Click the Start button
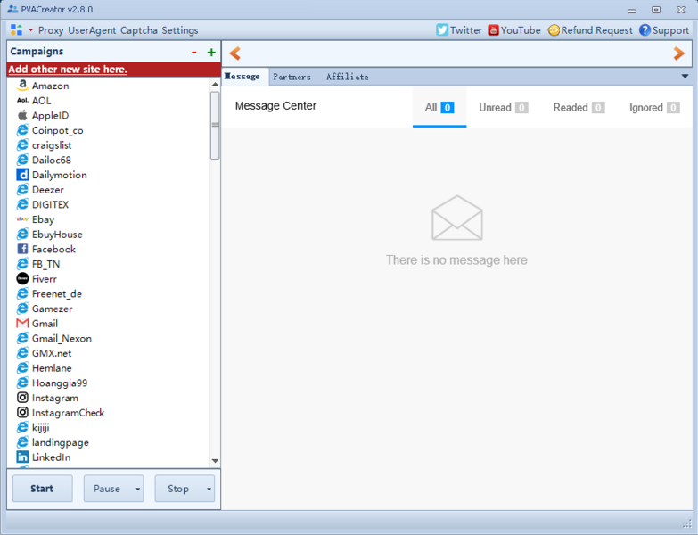 [x=42, y=489]
